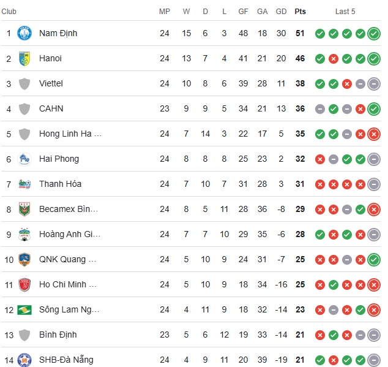The height and width of the screenshot is (367, 388).
Task: Click Hanoi's second-match loss circle
Action: coord(334,59)
